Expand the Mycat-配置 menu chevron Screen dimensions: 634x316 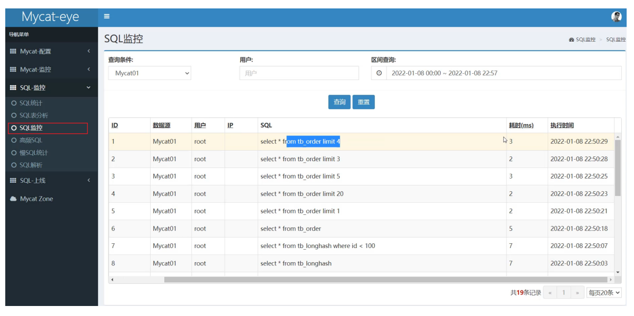click(88, 51)
